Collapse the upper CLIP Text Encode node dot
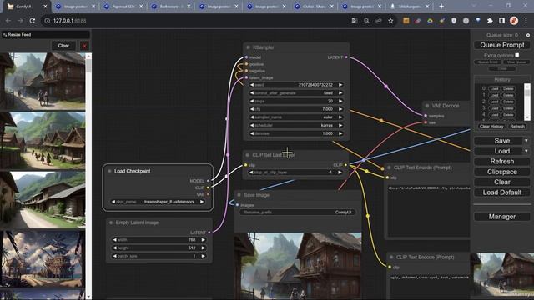 [389, 167]
